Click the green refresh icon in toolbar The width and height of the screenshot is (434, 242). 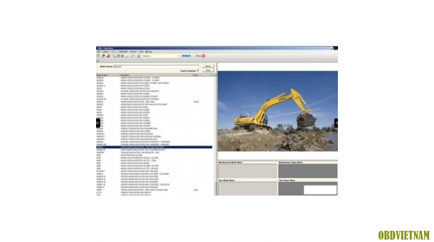98,56
